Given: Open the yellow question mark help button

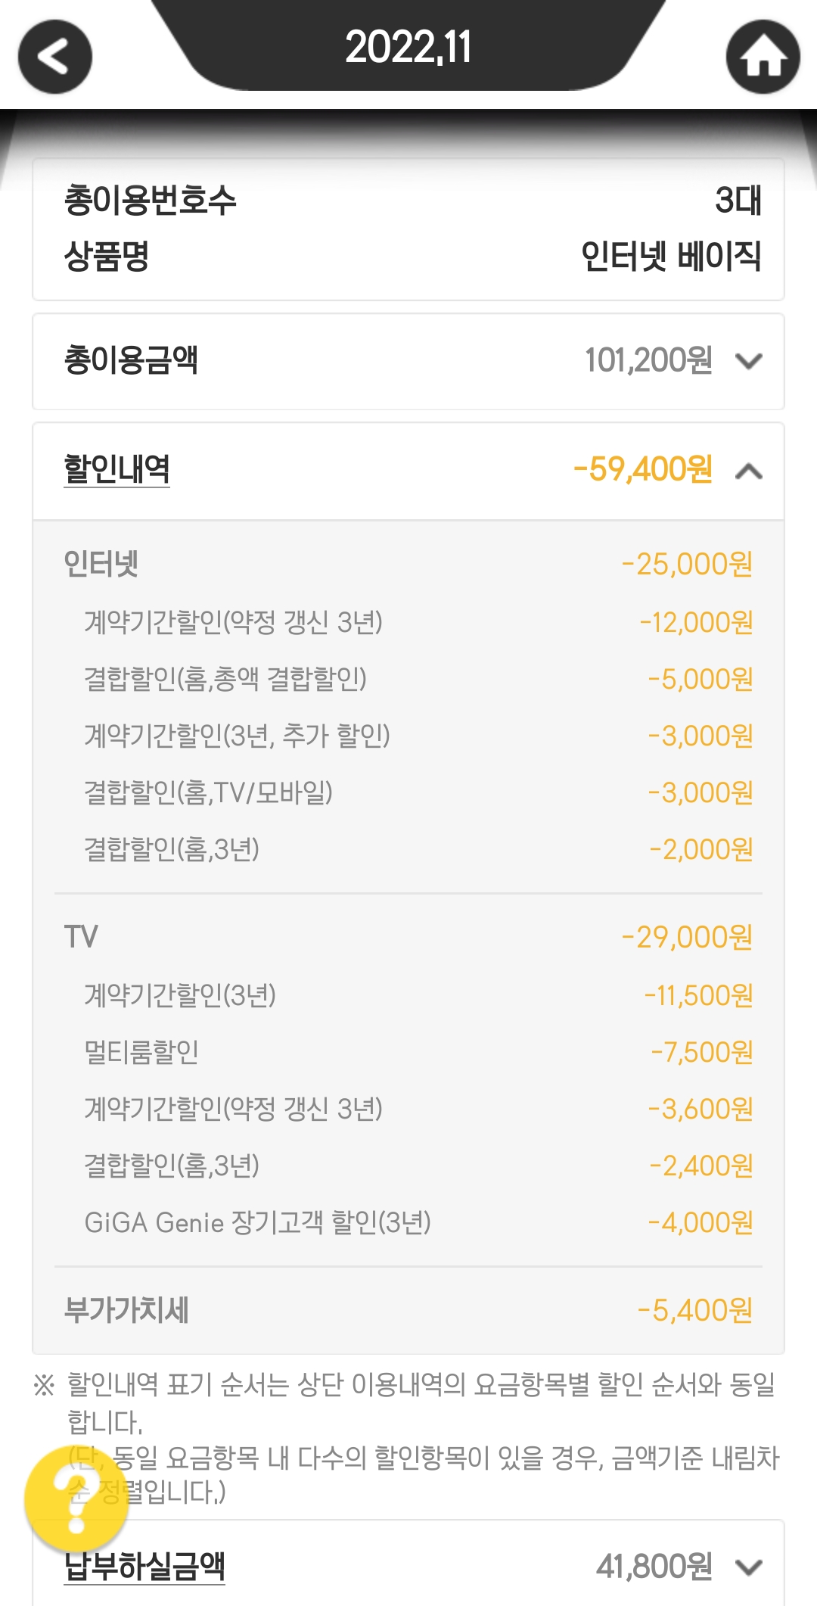Looking at the screenshot, I should pyautogui.click(x=76, y=1499).
